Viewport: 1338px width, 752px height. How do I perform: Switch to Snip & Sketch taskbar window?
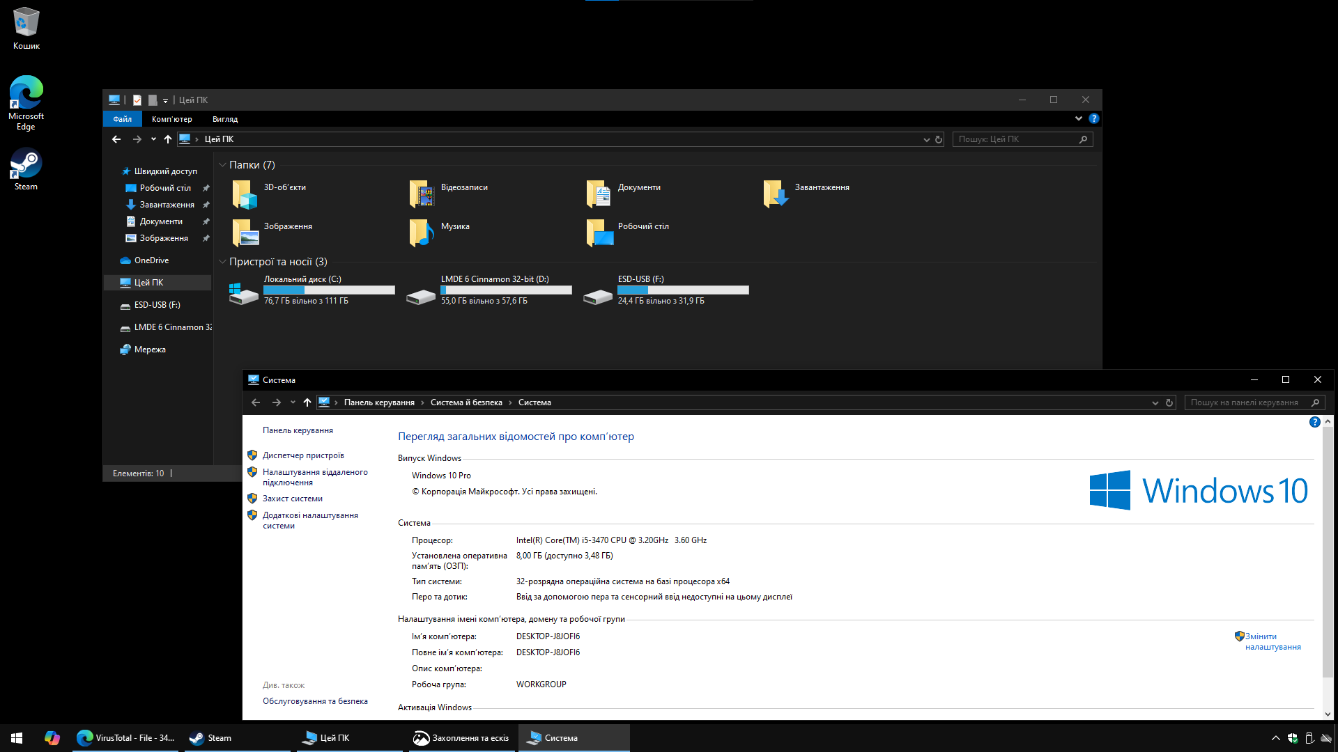click(x=461, y=738)
